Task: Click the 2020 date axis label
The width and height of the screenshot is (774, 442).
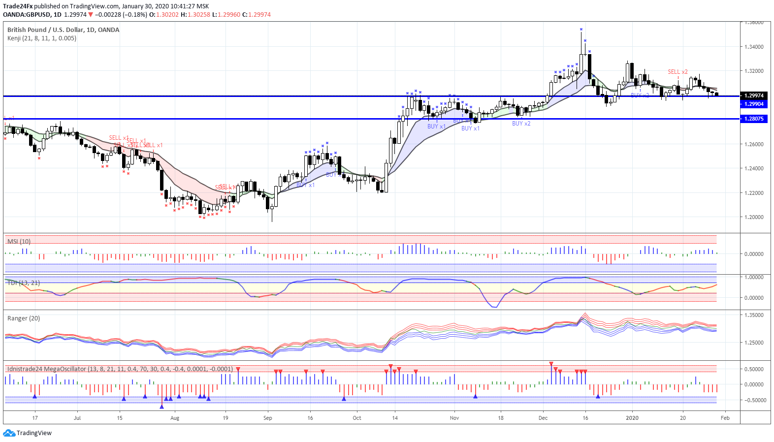Action: coord(632,418)
